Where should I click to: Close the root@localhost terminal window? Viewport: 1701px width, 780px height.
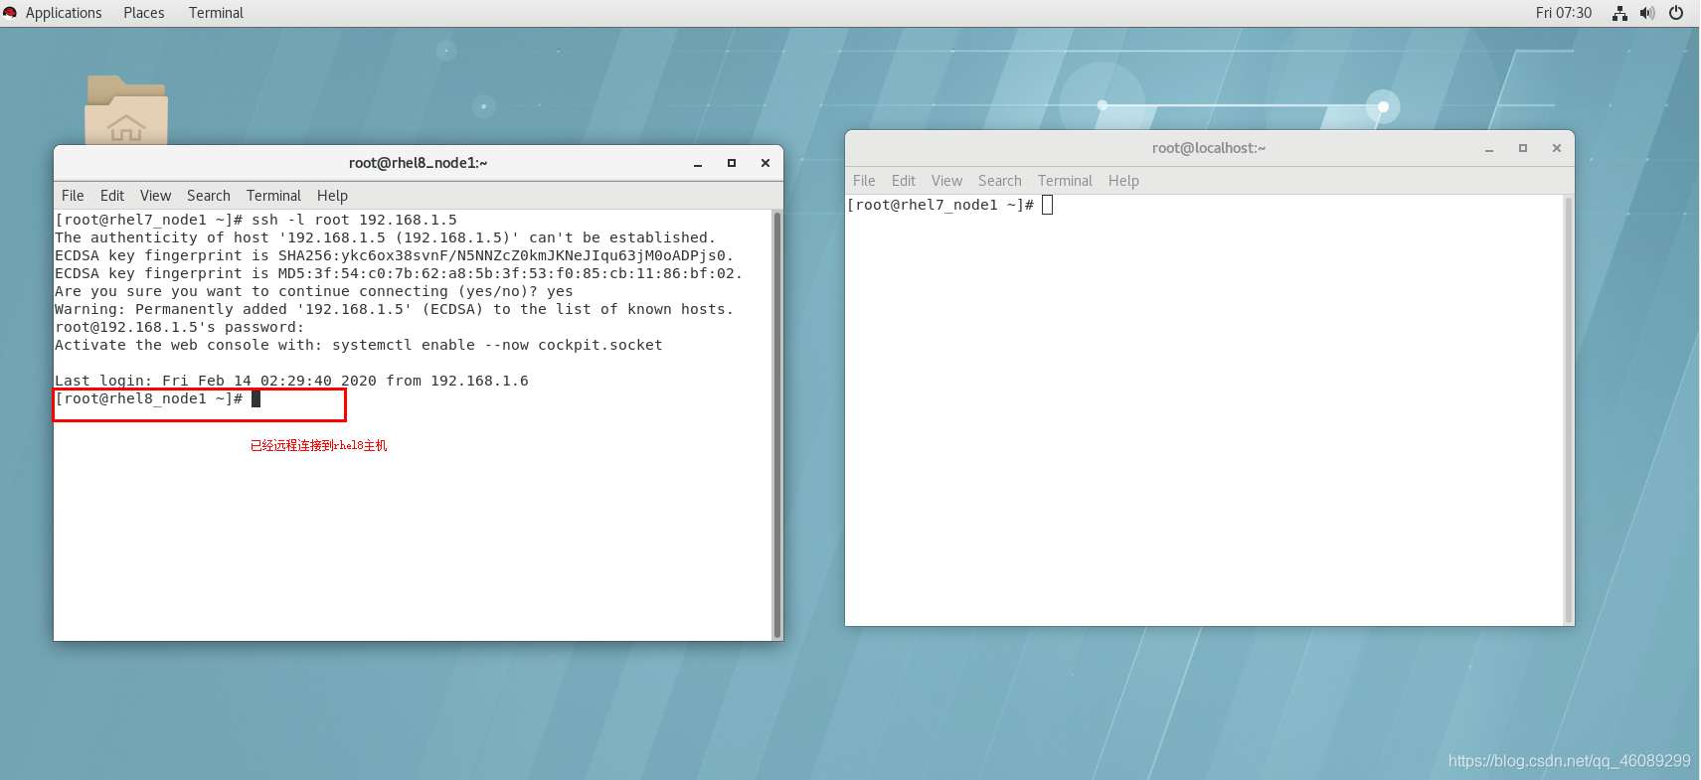[x=1557, y=148]
